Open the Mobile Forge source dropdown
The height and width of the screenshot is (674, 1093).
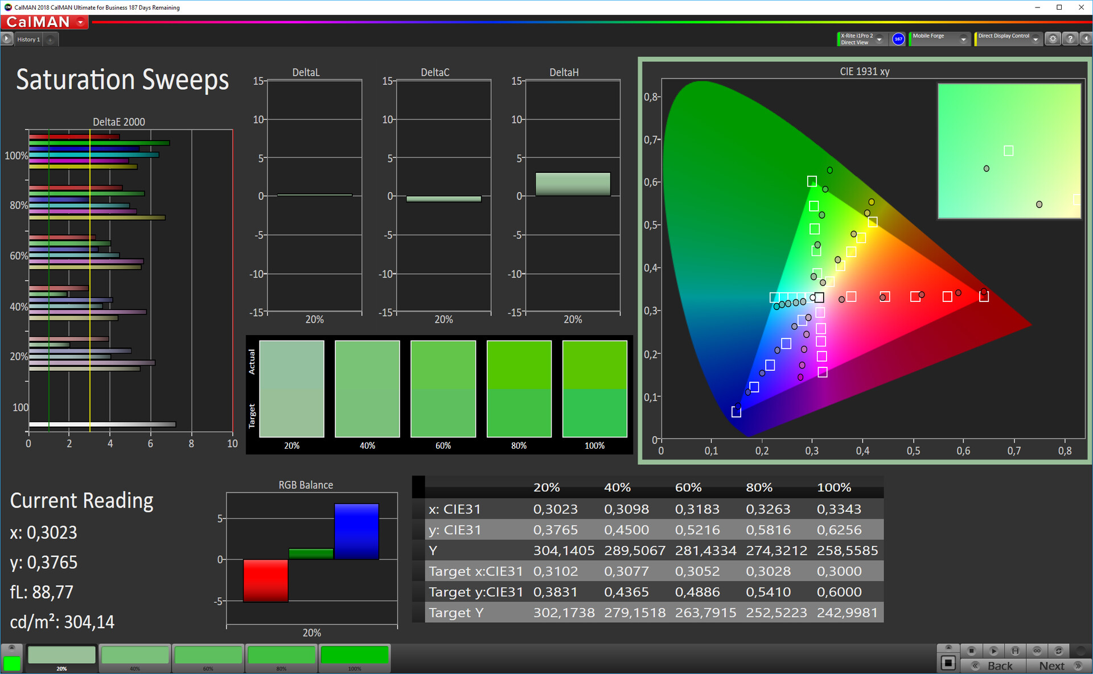pos(963,39)
